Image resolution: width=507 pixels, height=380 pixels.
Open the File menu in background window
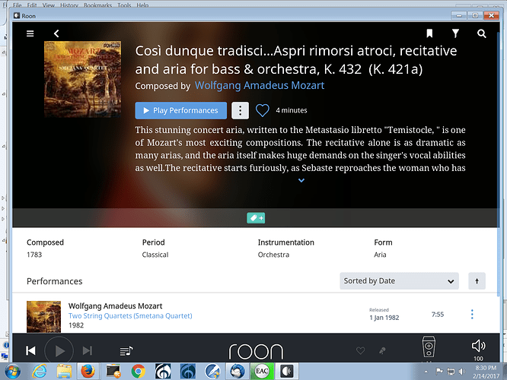tap(18, 5)
